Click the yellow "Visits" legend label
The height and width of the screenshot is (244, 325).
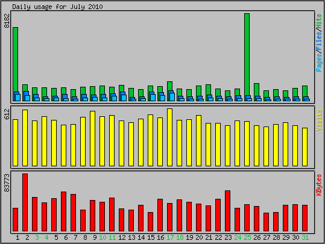pyautogui.click(x=319, y=120)
